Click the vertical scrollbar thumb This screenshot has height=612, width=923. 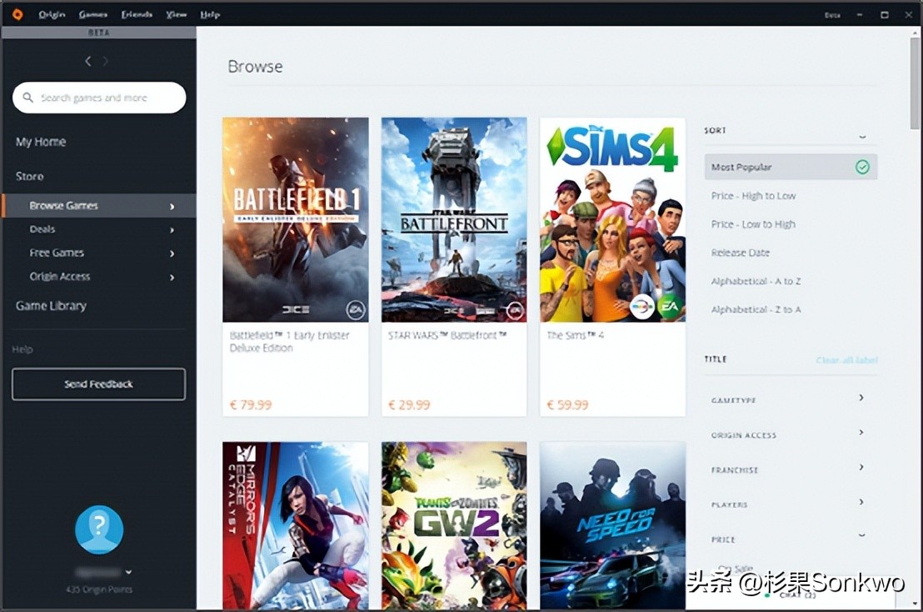click(915, 83)
